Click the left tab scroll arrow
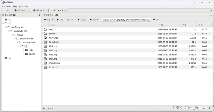This screenshot has height=112, width=214. pos(3,11)
